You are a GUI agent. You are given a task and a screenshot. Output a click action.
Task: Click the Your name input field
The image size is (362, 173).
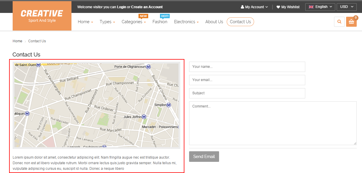pos(247,67)
